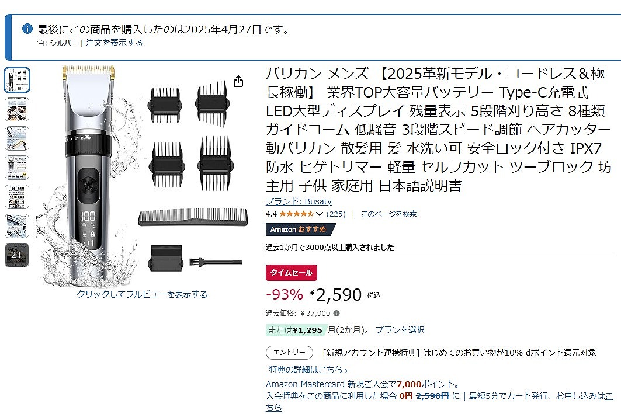Click the タイムセール badge
This screenshot has height=414, width=621.
pos(291,273)
